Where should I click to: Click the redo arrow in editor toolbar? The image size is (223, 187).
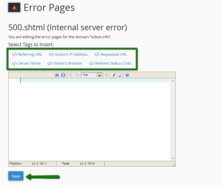77,75
